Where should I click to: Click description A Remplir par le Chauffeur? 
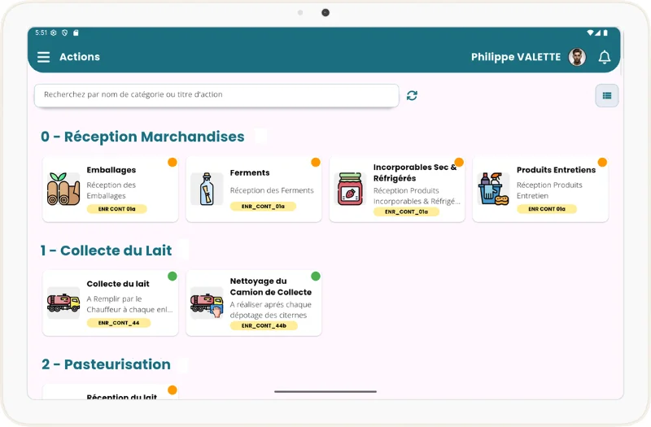[x=129, y=304]
